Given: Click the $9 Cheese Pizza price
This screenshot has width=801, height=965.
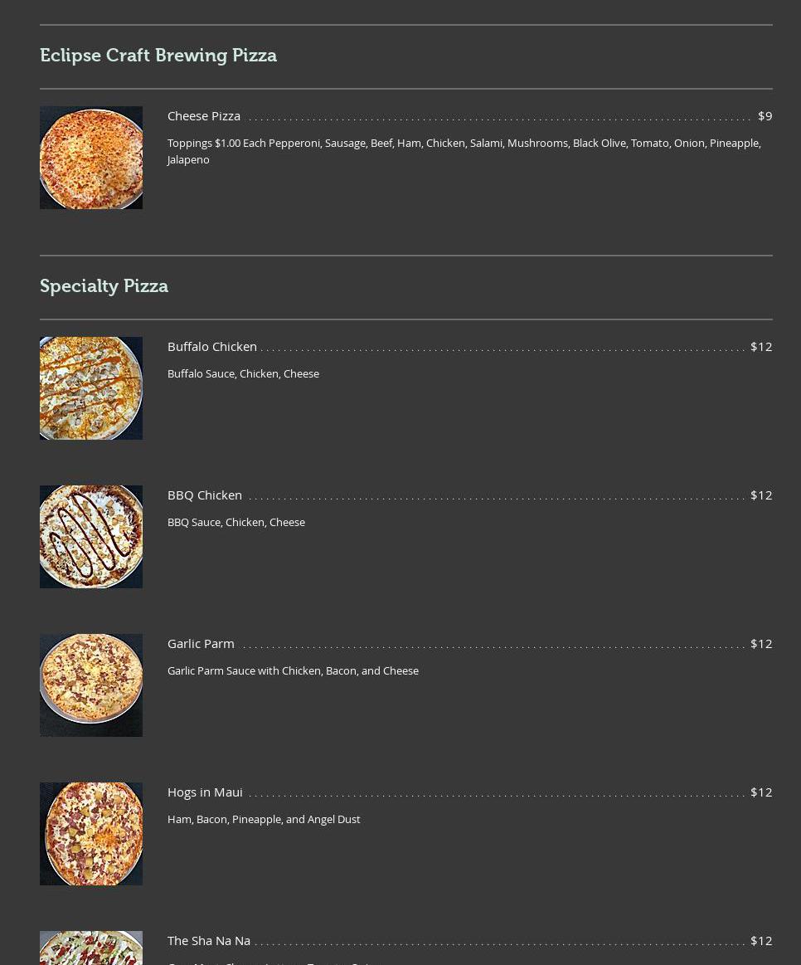Looking at the screenshot, I should (x=765, y=116).
